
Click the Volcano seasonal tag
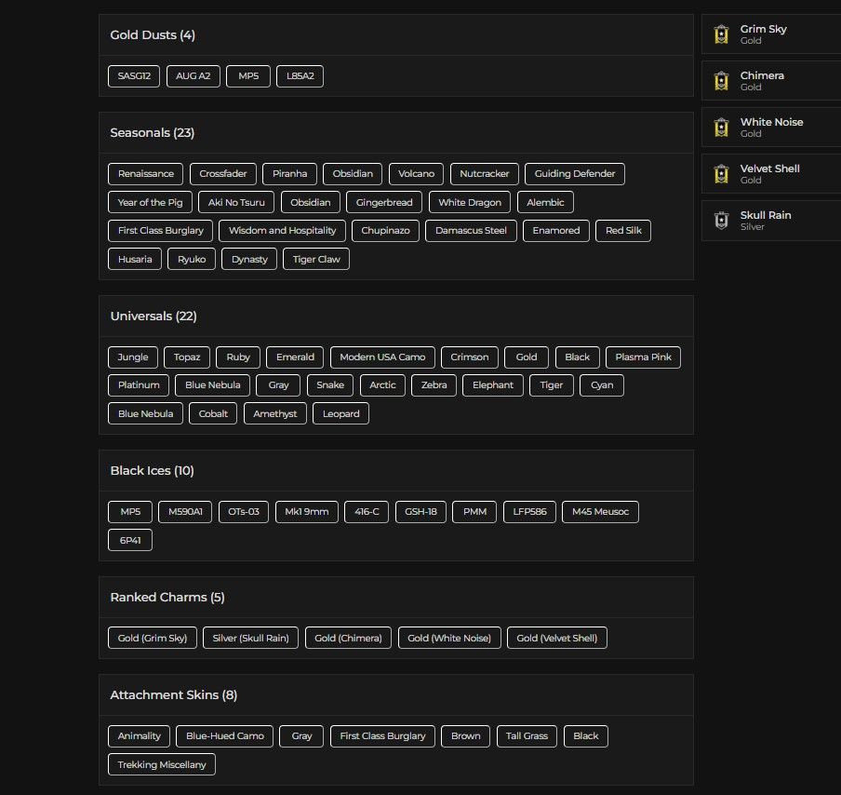pos(416,174)
